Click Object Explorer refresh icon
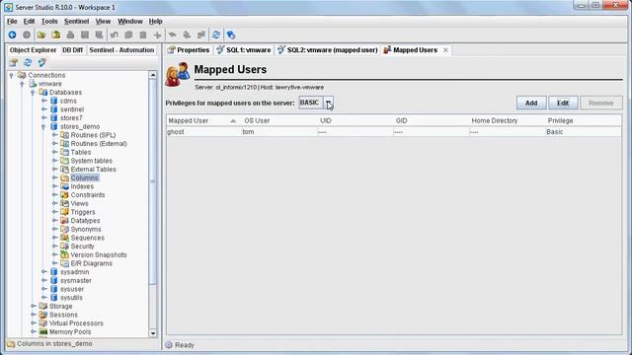Viewport: 632px width, 355px height. [x=28, y=62]
